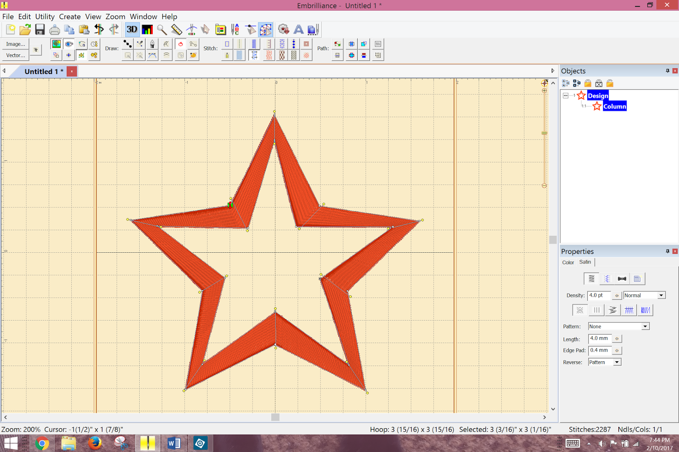
Task: Toggle the snap grid drawing mode
Action: tap(81, 55)
